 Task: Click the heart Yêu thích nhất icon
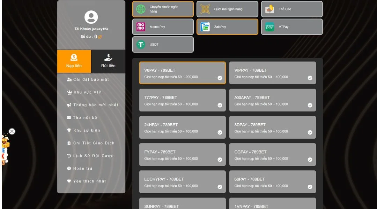point(69,181)
